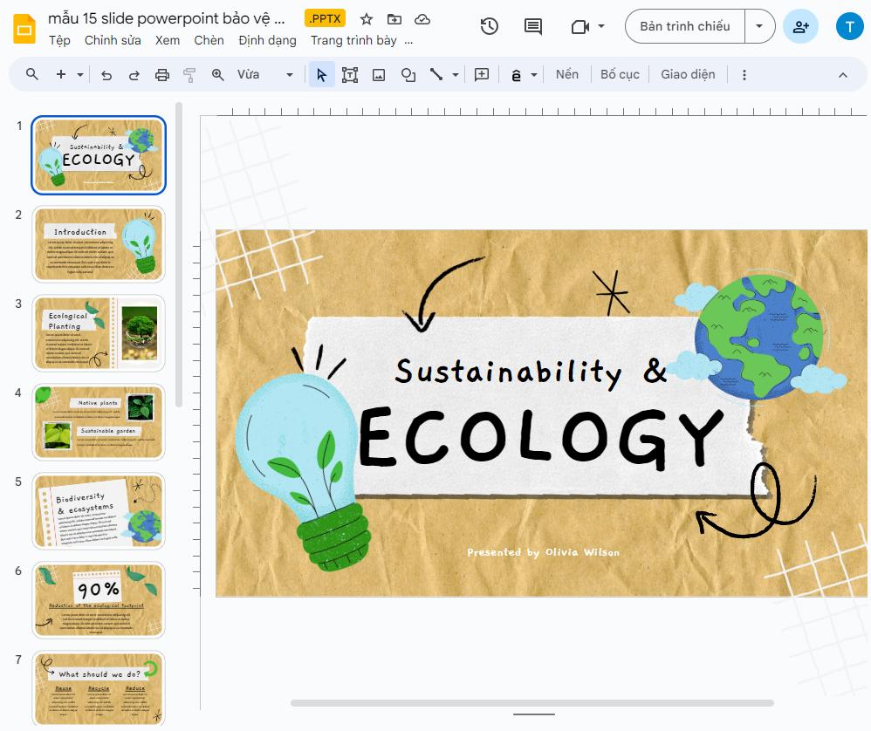
Task: Redo using the toolbar icon
Action: pyautogui.click(x=133, y=74)
